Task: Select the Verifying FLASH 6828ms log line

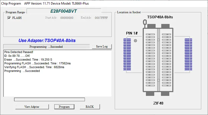Action: coord(34,67)
